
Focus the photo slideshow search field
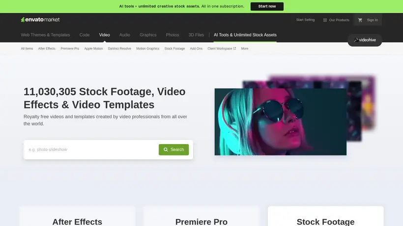click(x=92, y=150)
